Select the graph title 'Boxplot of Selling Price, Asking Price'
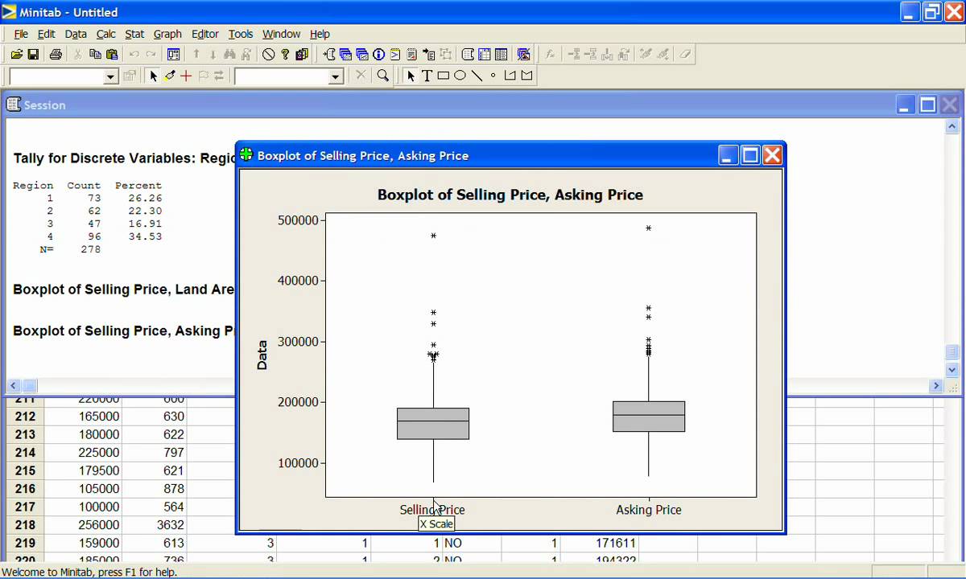 click(510, 195)
